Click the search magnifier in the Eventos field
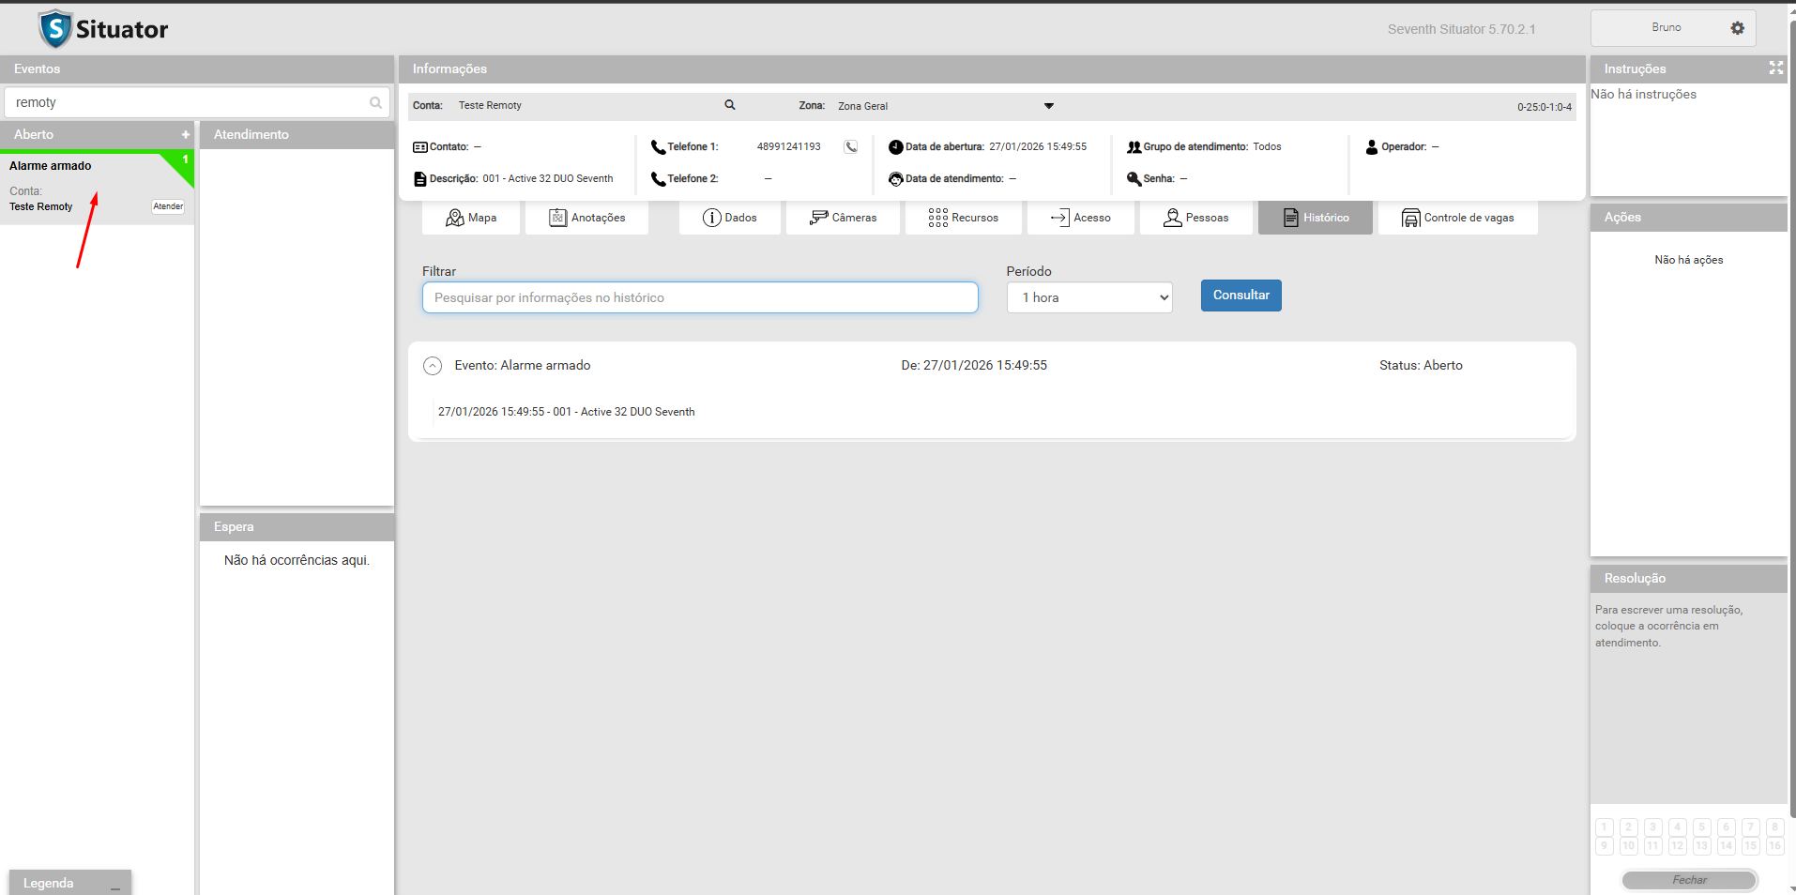The width and height of the screenshot is (1796, 895). [x=375, y=103]
